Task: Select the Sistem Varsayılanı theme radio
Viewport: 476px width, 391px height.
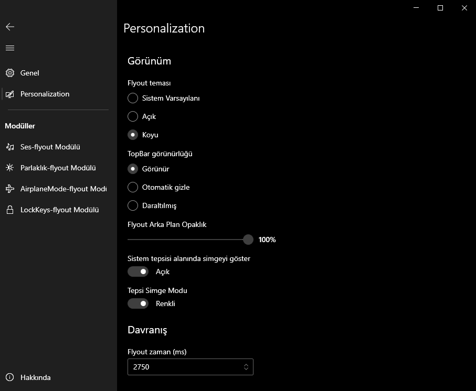Action: [x=133, y=98]
